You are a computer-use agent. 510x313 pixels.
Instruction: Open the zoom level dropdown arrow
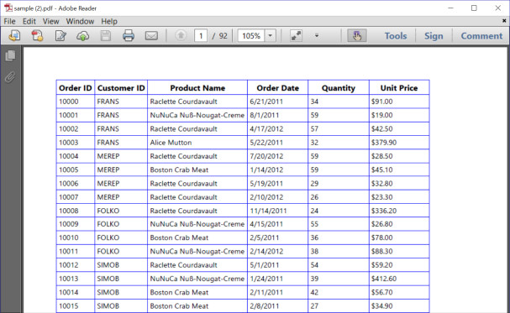coord(271,36)
